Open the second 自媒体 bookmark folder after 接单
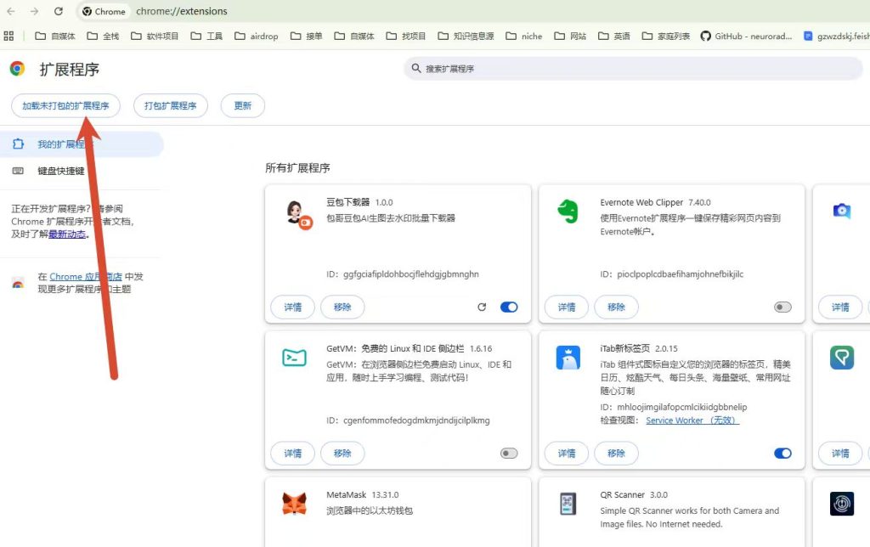This screenshot has width=870, height=547. tap(354, 36)
